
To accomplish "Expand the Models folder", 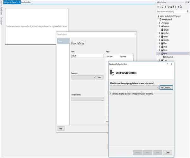I will [x=160, y=50].
